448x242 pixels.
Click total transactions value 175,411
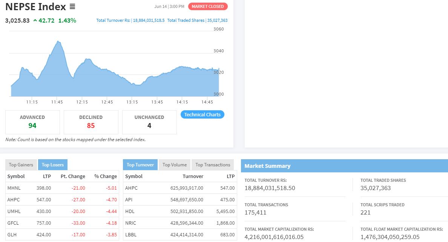(x=255, y=213)
